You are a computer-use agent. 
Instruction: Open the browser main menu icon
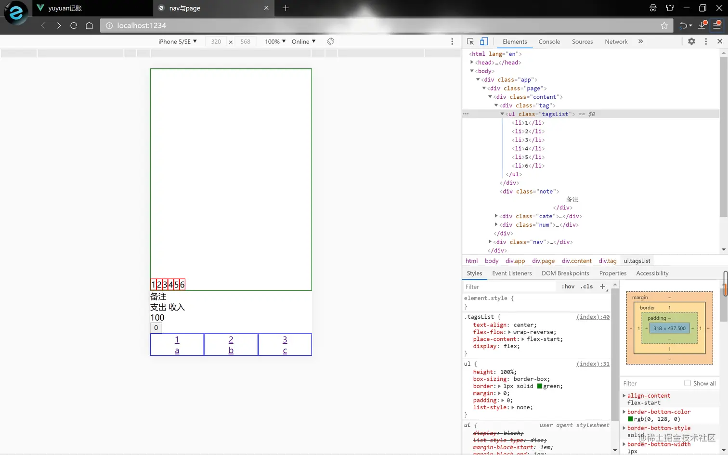[x=717, y=26]
